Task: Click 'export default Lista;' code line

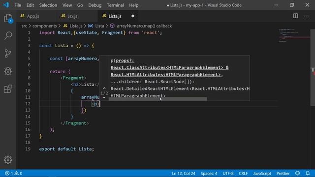Action: click(x=66, y=149)
